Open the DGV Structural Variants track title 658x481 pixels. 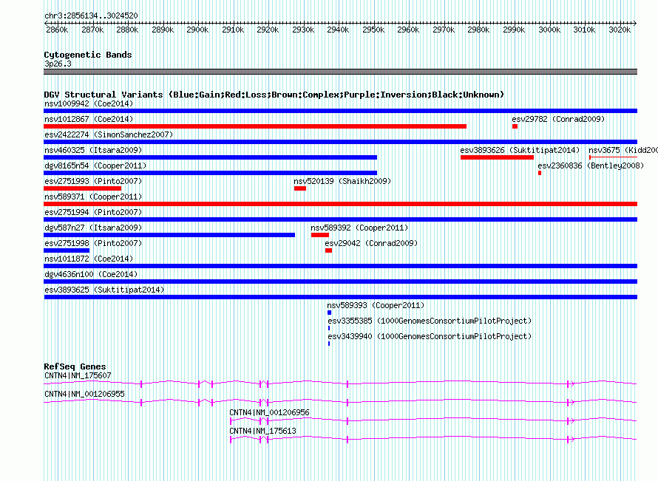point(274,95)
